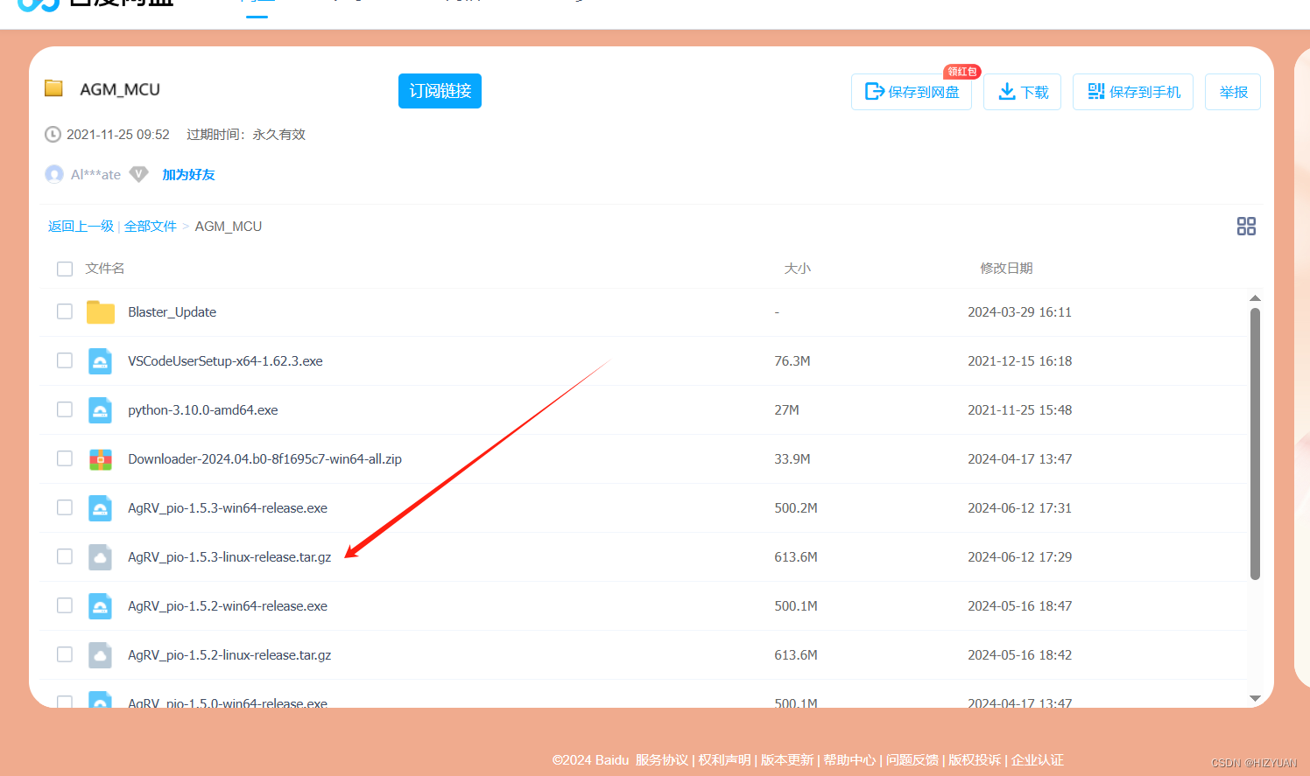The image size is (1310, 776).
Task: Select AgRV_pio-1.5.2-linux-release.tar.gz file name
Action: click(x=229, y=655)
